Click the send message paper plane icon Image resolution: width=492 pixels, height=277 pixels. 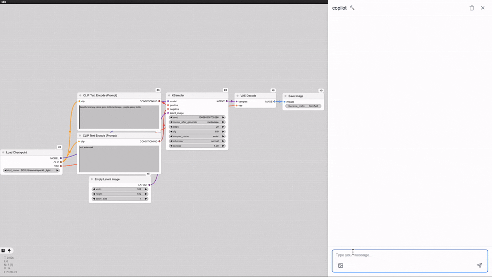[x=479, y=265]
